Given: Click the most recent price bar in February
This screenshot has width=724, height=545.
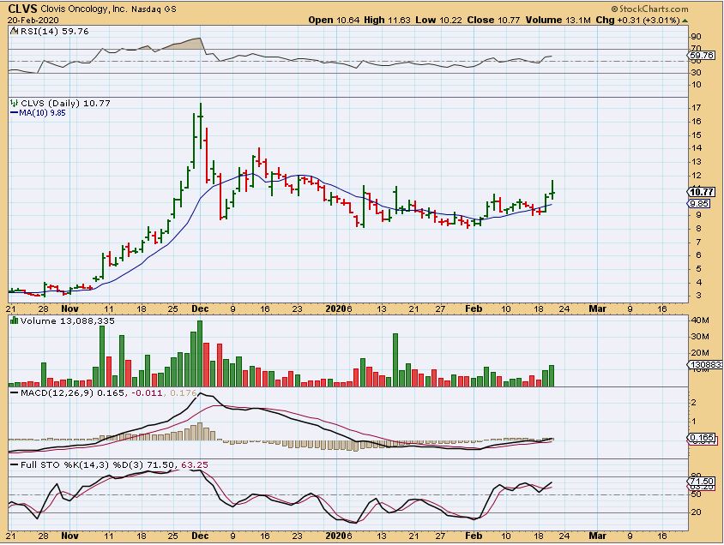Looking at the screenshot, I should click(552, 189).
